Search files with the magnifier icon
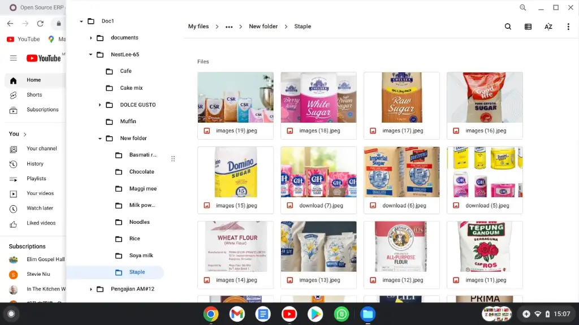Screen dimensions: 579x325 pyautogui.click(x=508, y=27)
